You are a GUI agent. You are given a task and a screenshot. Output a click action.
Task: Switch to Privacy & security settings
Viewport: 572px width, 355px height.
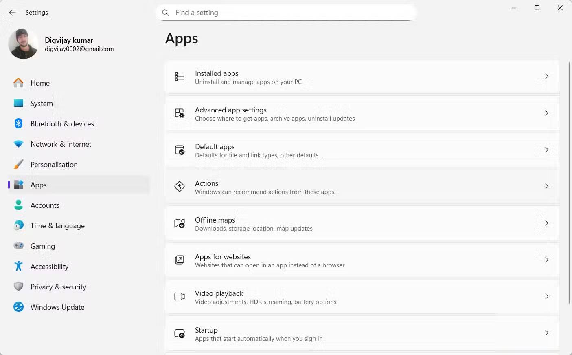tap(58, 287)
